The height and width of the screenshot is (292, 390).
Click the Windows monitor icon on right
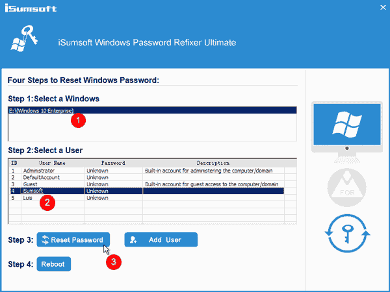tap(347, 132)
